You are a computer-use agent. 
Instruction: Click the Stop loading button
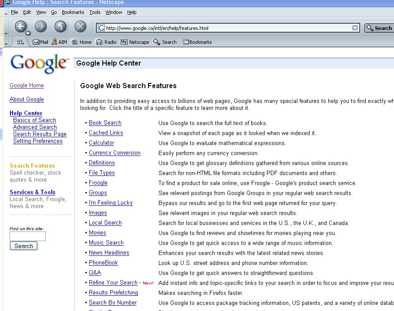[x=81, y=26]
